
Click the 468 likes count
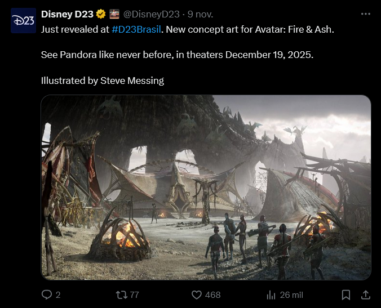click(x=212, y=294)
